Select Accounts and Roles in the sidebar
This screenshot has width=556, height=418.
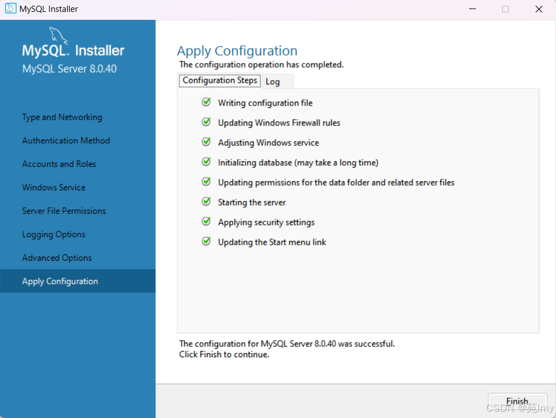point(58,164)
